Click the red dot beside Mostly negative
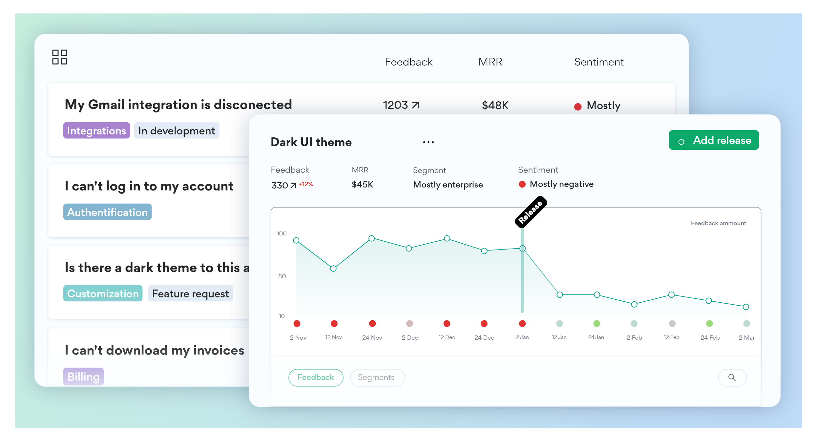815x442 pixels. [522, 184]
